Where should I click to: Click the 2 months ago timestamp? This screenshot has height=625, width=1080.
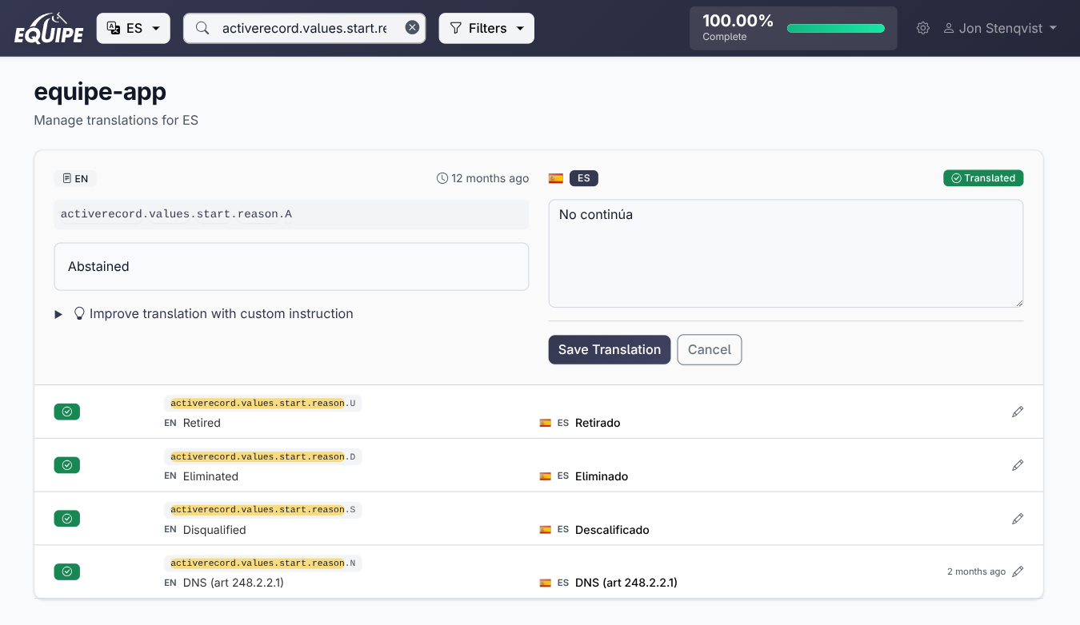click(976, 571)
